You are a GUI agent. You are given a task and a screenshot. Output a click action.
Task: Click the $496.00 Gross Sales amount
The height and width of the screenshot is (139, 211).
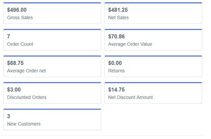(17, 10)
